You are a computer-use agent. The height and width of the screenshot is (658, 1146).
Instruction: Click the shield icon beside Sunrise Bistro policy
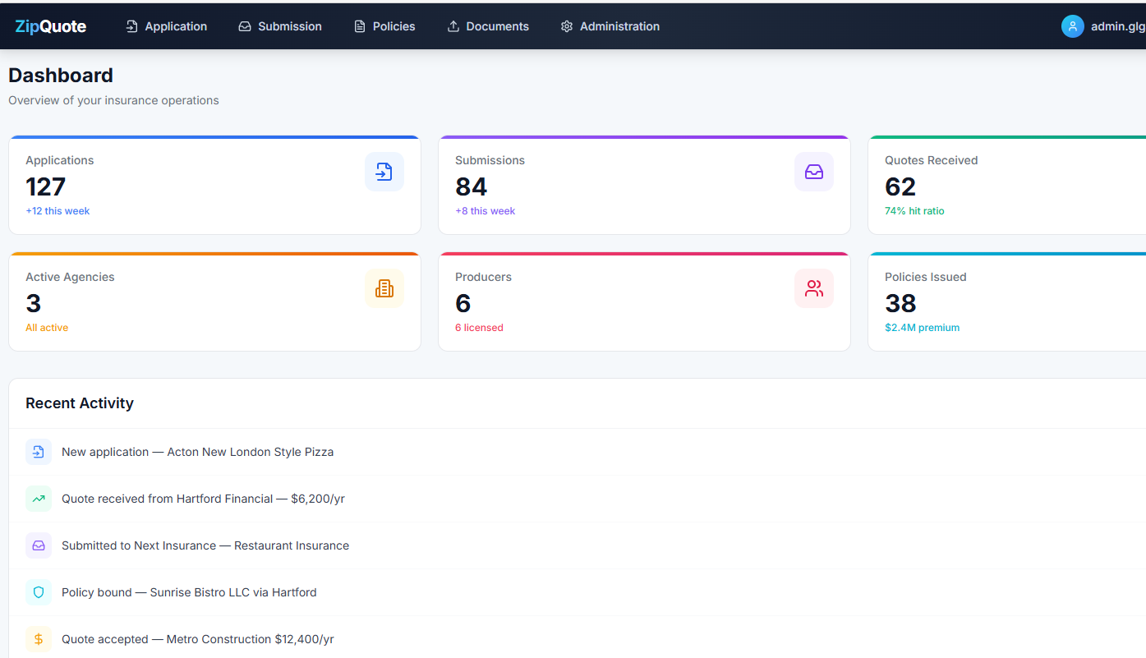click(39, 592)
